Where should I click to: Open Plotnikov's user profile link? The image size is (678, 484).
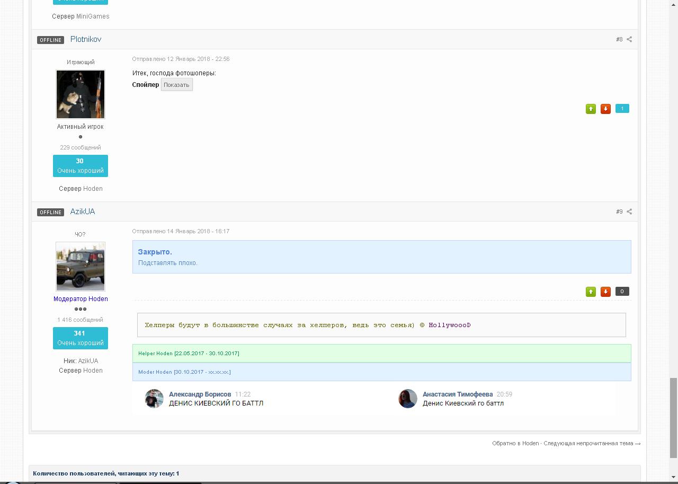86,39
